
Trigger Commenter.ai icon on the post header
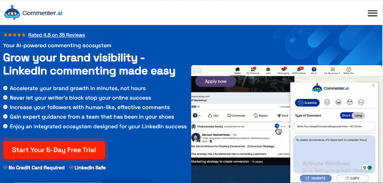277,126
